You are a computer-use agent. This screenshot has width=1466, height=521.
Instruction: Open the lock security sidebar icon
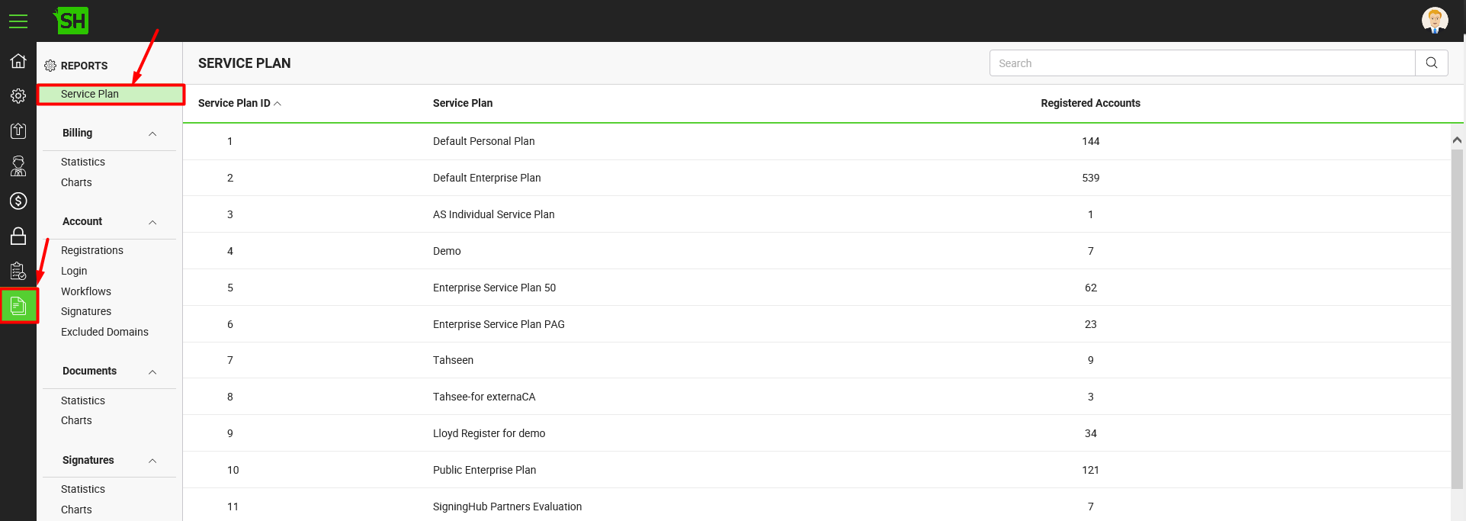coord(18,236)
